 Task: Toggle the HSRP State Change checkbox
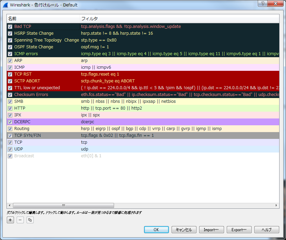click(x=10, y=33)
